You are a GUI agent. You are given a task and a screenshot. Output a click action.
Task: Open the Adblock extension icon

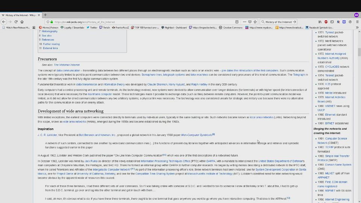(326, 22)
